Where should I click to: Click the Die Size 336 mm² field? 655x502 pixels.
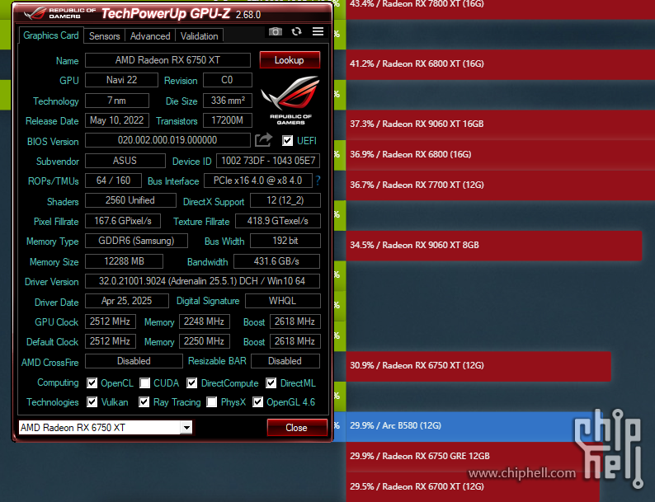pos(228,101)
